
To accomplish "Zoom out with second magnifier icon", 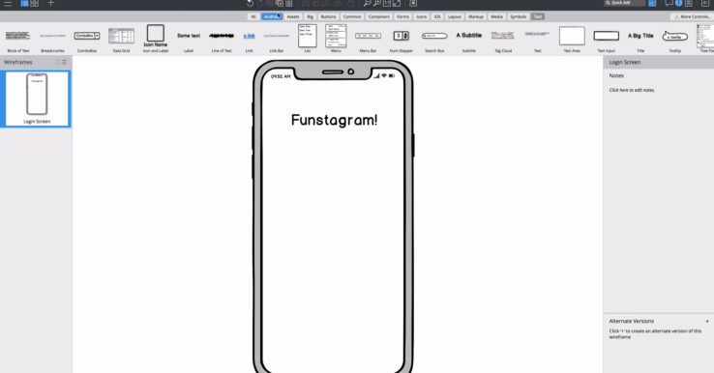I will coord(377,3).
